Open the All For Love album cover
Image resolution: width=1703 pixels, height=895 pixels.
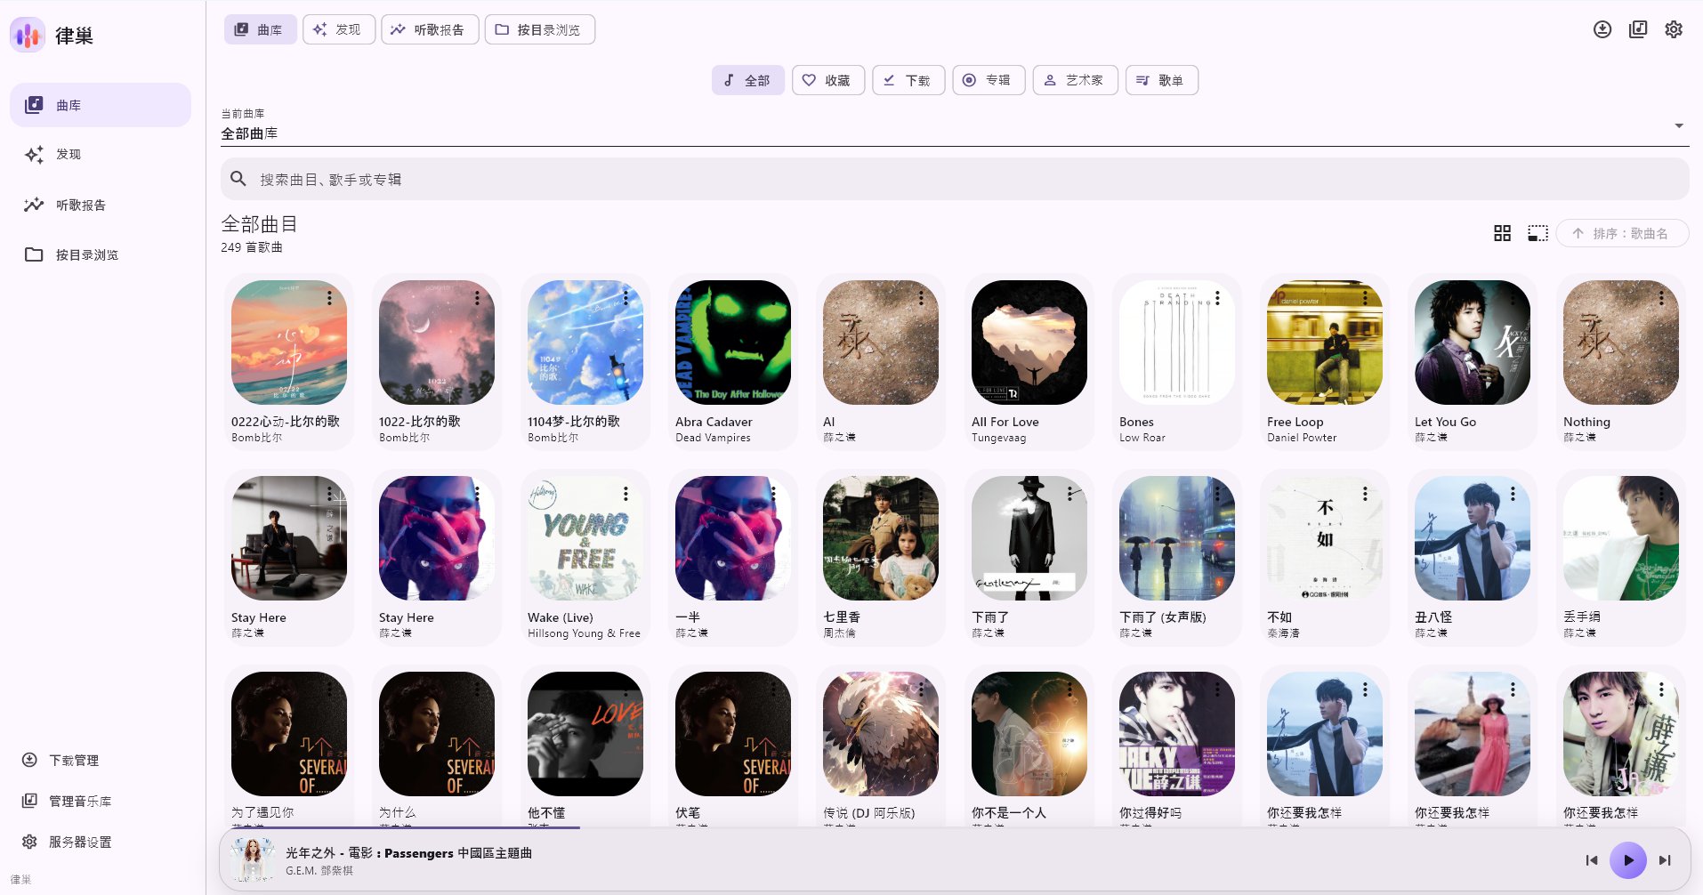[1029, 343]
